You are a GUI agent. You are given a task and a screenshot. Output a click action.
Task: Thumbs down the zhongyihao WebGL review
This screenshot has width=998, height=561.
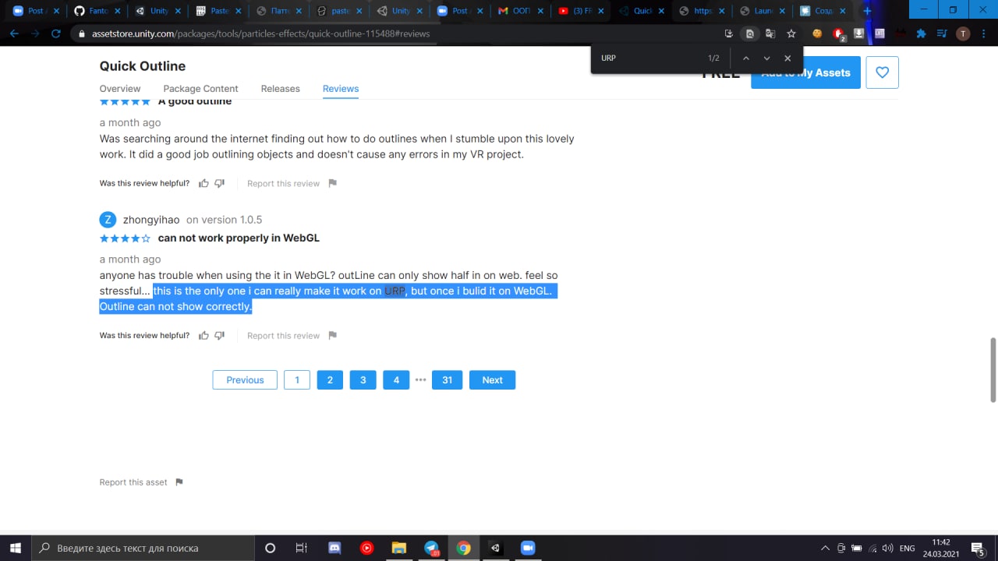pos(220,335)
